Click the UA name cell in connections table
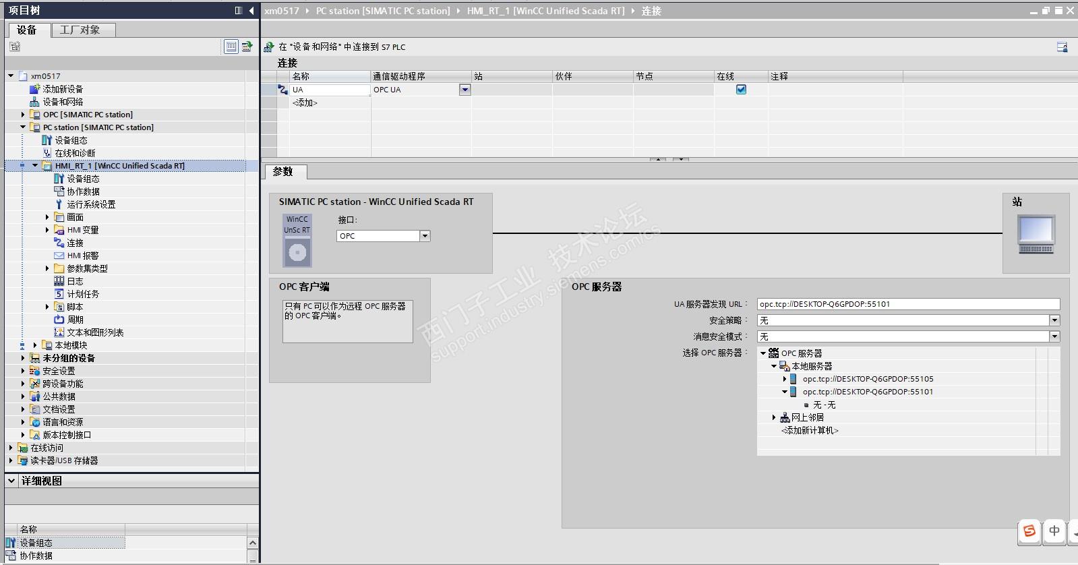The width and height of the screenshot is (1078, 565). 330,90
